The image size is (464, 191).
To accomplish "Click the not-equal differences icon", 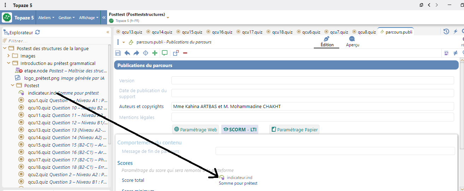I will (x=456, y=53).
